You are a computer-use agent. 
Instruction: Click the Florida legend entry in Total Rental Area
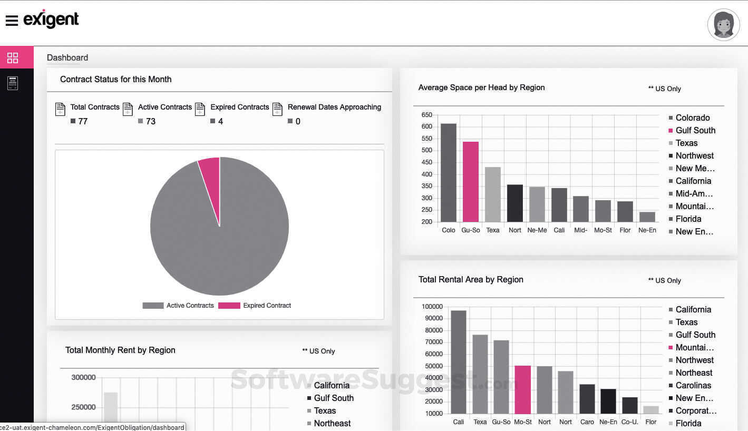tap(689, 423)
